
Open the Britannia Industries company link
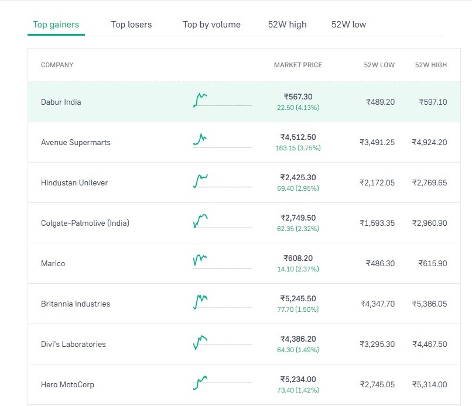click(x=76, y=304)
